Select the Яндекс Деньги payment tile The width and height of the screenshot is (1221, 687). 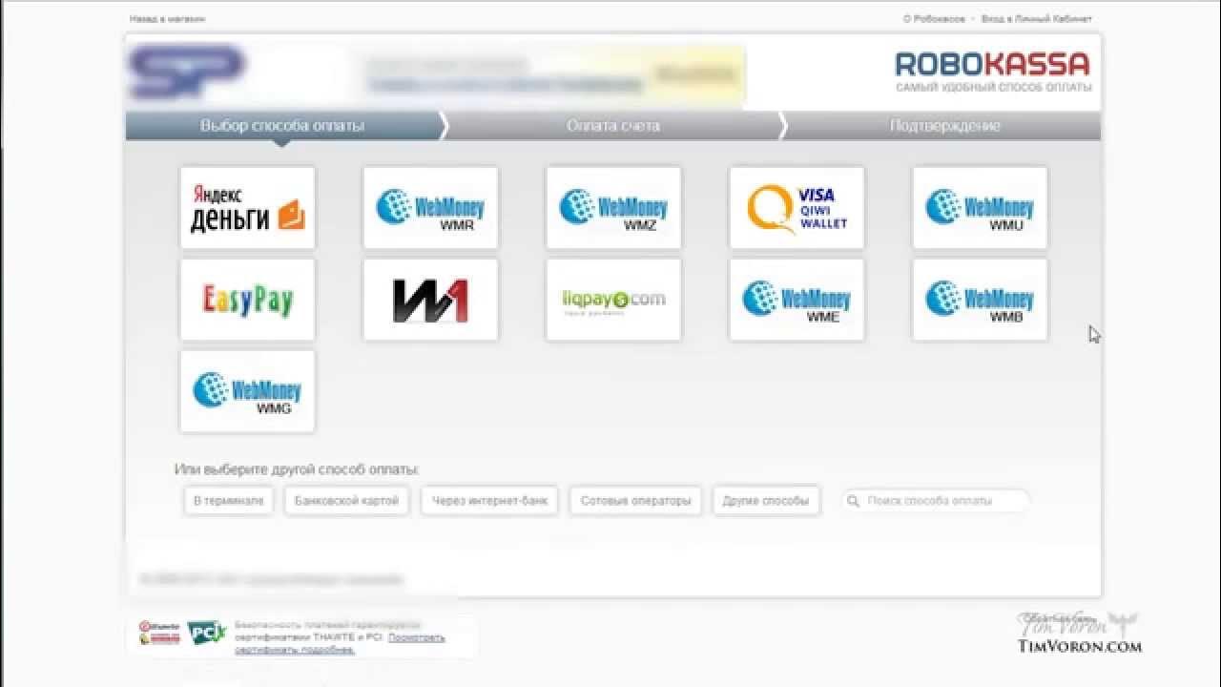point(247,208)
